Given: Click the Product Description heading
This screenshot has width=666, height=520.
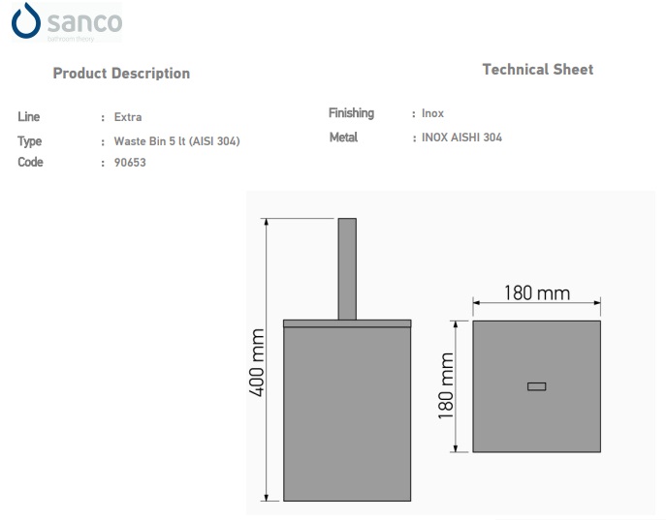Looking at the screenshot, I should pos(121,74).
